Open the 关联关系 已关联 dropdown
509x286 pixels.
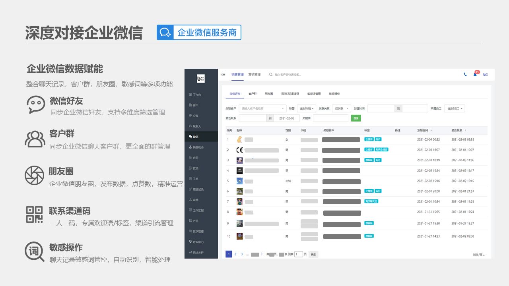click(x=342, y=108)
